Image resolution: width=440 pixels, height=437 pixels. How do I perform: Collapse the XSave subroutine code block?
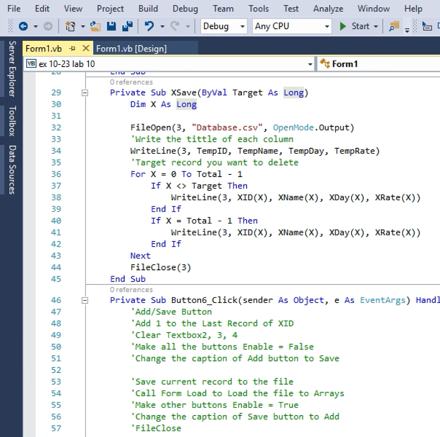[85, 92]
